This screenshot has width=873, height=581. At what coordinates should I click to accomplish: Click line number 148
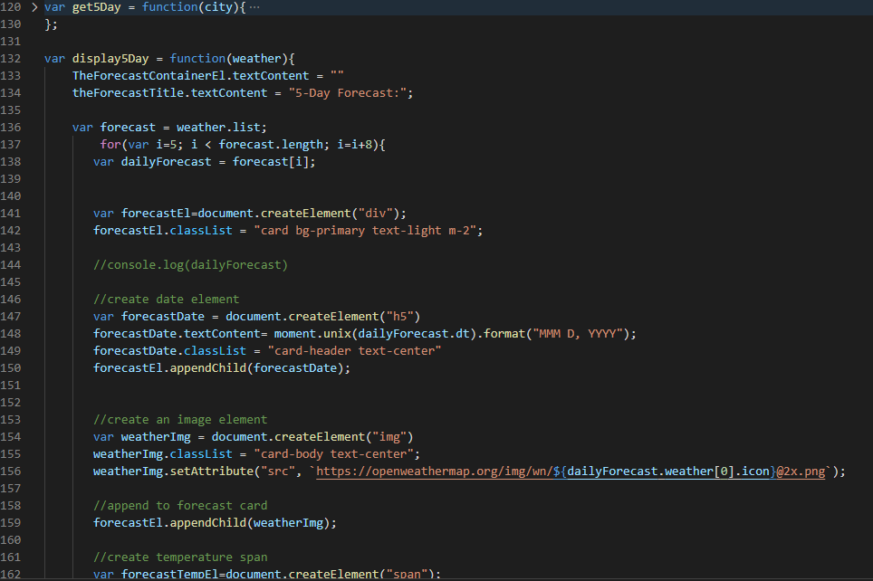click(11, 334)
